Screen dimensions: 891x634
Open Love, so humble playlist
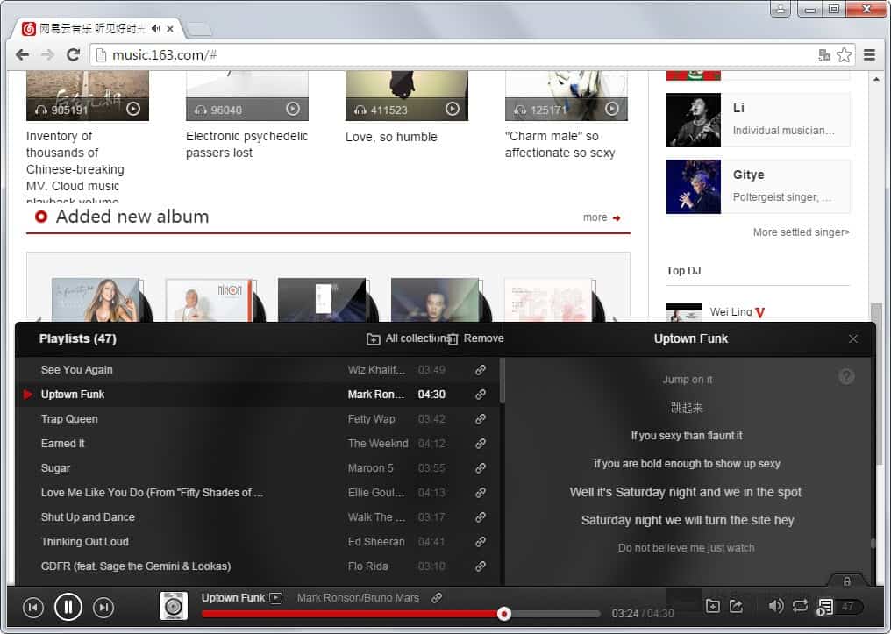(391, 137)
